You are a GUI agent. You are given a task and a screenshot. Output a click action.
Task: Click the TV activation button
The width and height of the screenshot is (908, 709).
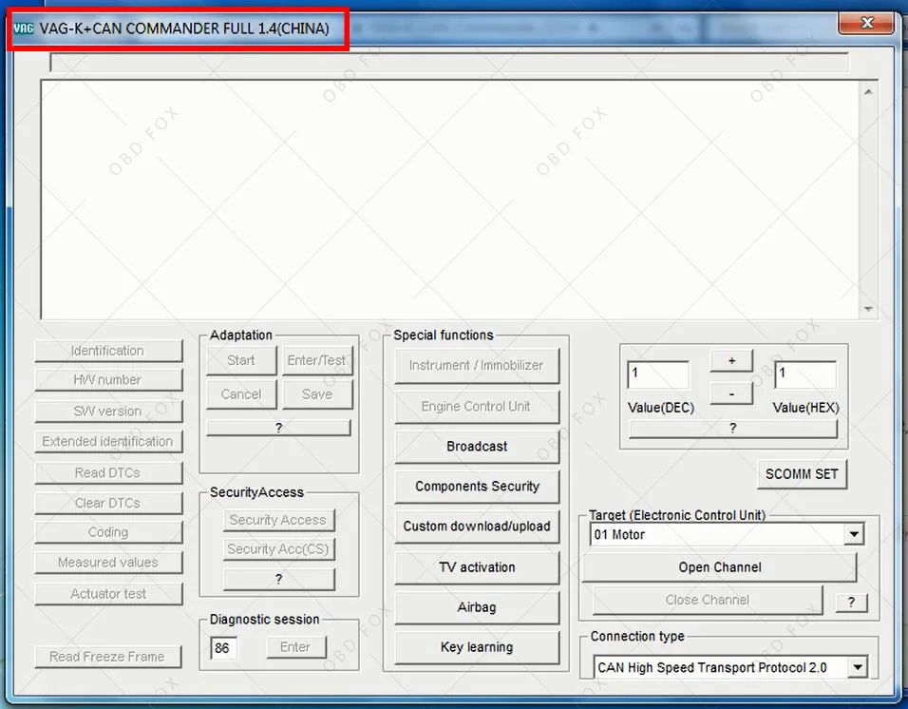[477, 567]
